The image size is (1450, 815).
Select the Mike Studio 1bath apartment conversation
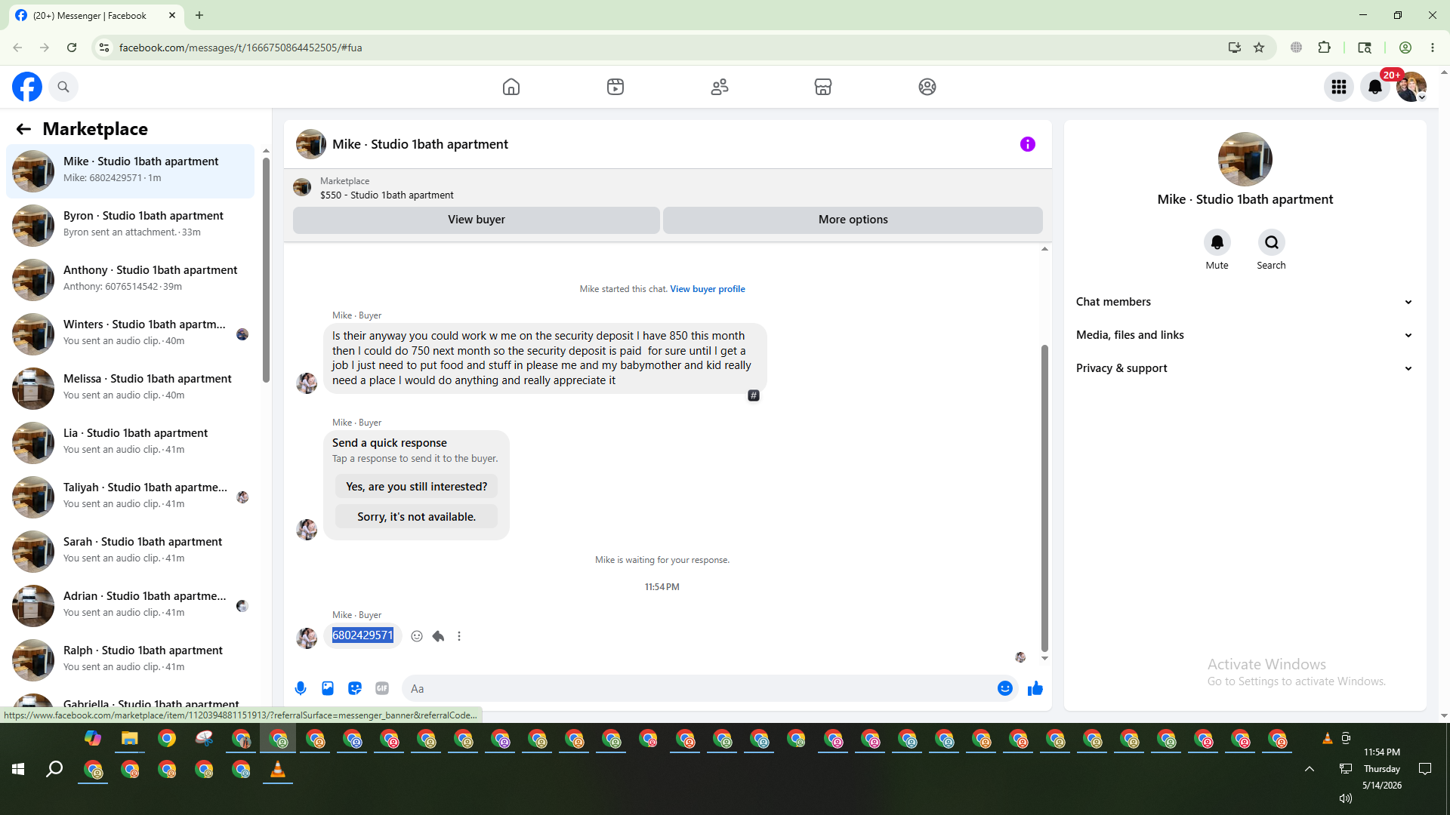(131, 171)
